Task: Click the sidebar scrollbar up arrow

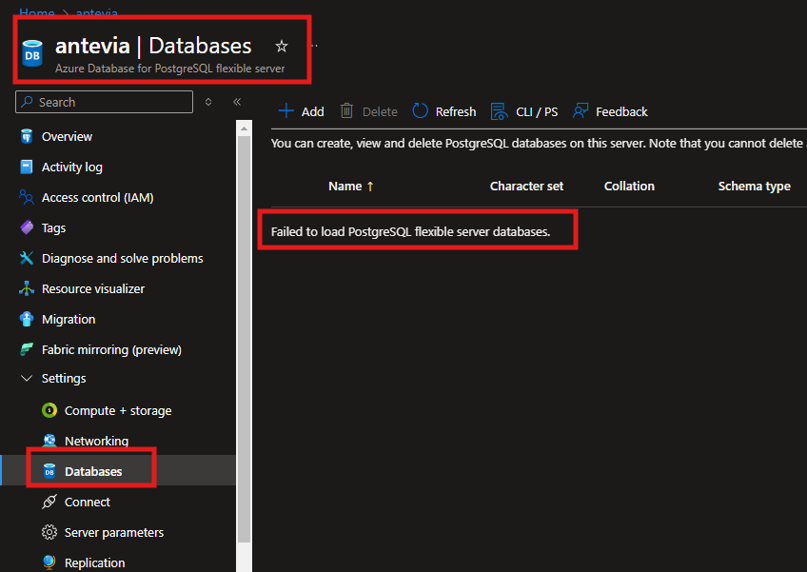Action: pos(244,128)
